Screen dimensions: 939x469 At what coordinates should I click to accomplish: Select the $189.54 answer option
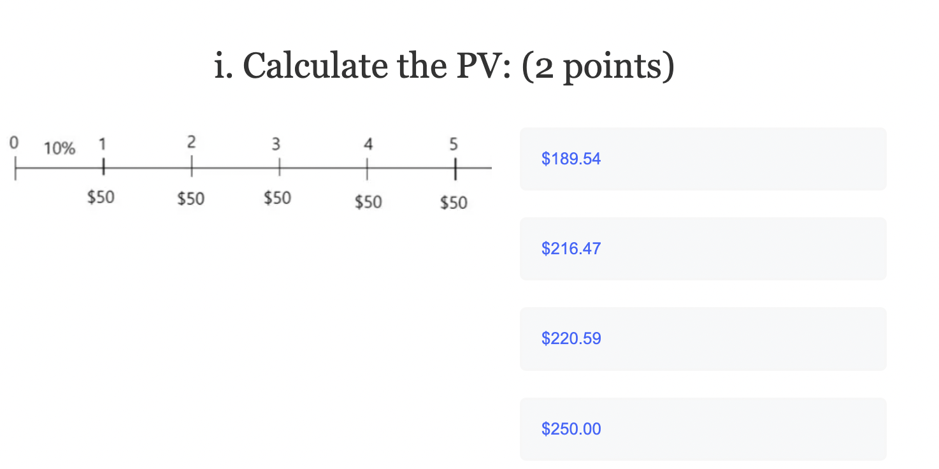pyautogui.click(x=703, y=159)
